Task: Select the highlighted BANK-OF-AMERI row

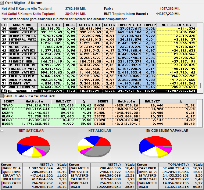Action: coord(98,91)
